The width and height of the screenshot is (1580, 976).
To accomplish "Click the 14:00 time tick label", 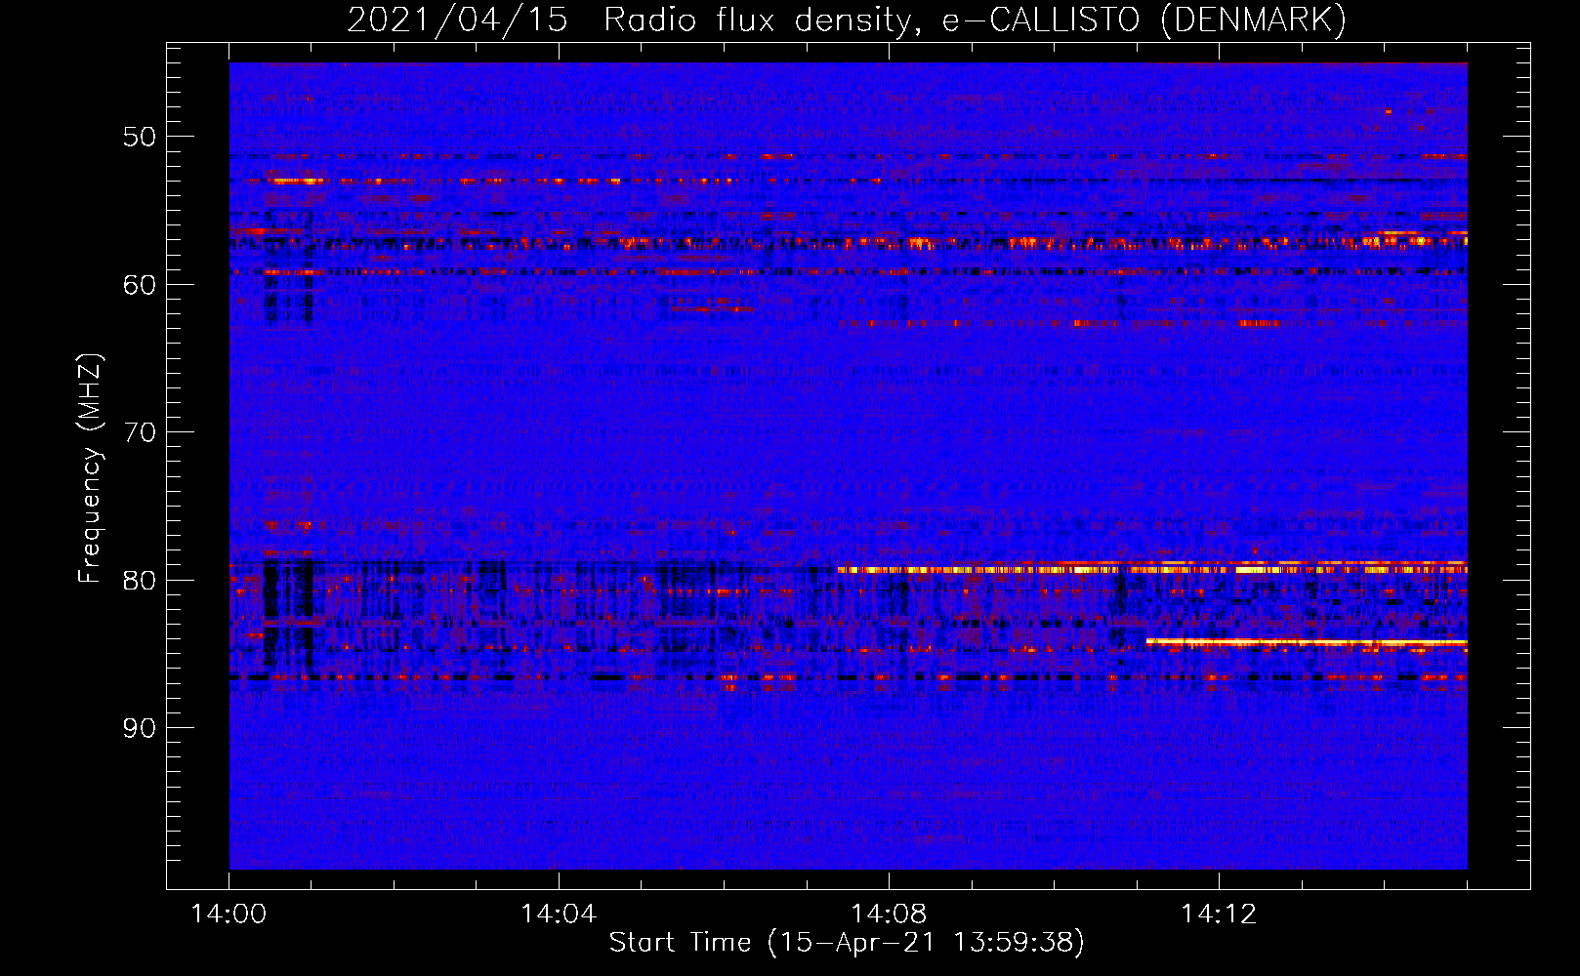I will [229, 914].
